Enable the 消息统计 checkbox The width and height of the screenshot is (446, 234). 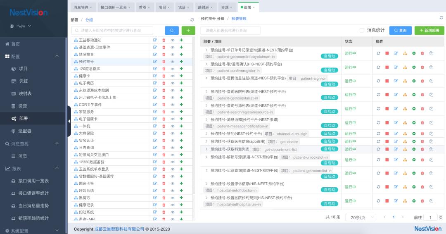click(x=362, y=30)
